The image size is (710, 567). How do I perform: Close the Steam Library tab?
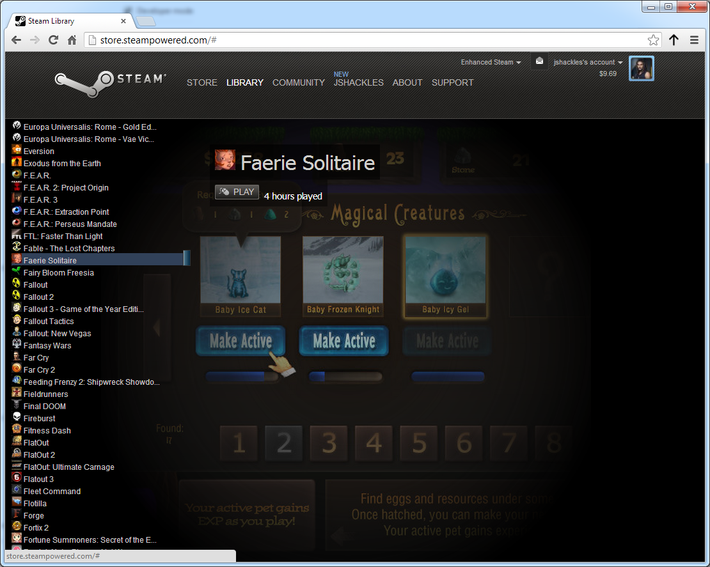click(123, 21)
